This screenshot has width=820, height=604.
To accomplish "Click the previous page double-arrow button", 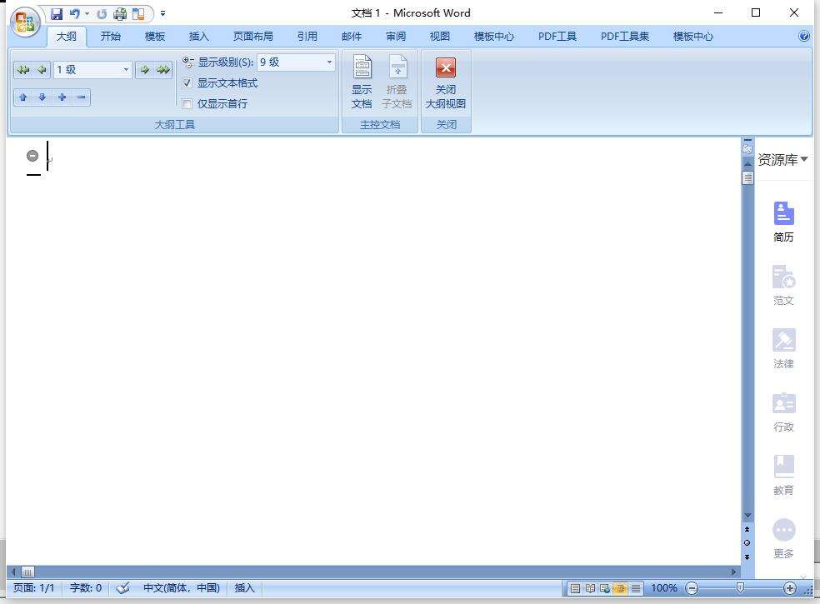I will [747, 530].
